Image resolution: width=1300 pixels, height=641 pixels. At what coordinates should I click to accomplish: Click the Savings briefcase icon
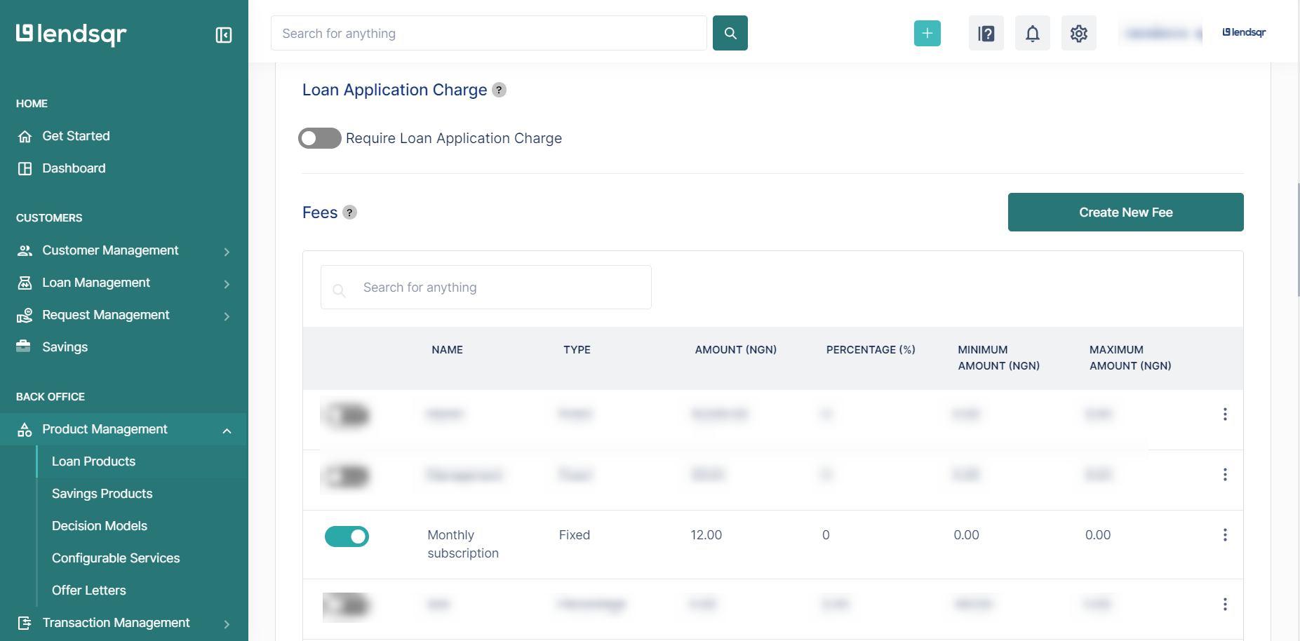[23, 346]
